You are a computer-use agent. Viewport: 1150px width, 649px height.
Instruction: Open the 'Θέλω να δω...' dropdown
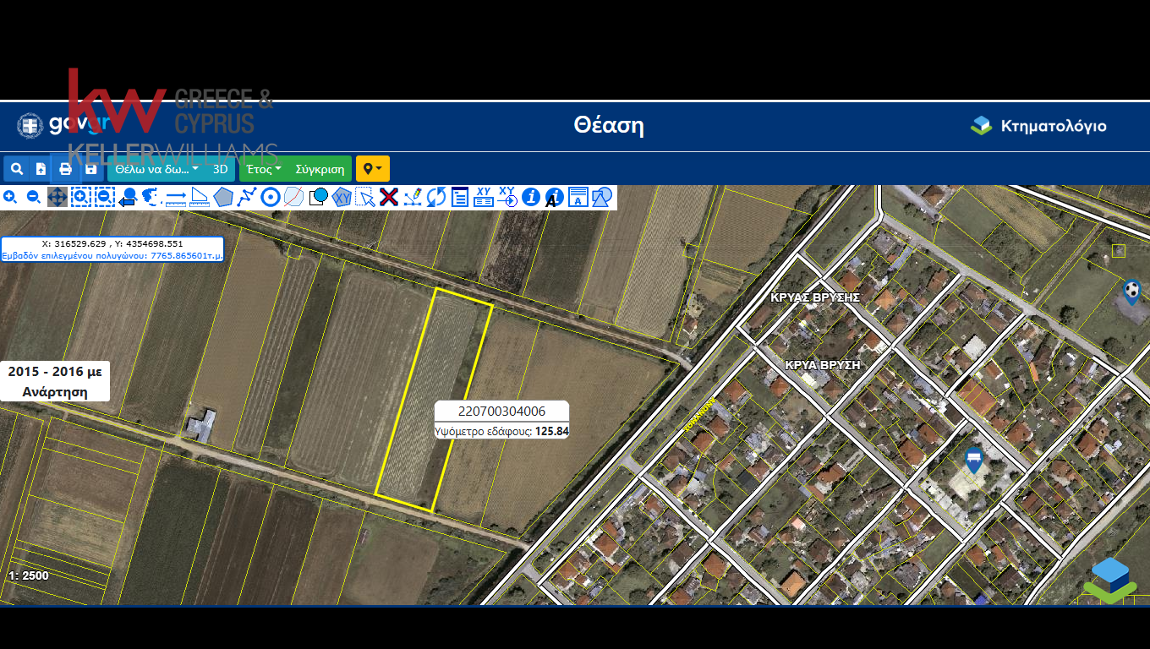[157, 169]
